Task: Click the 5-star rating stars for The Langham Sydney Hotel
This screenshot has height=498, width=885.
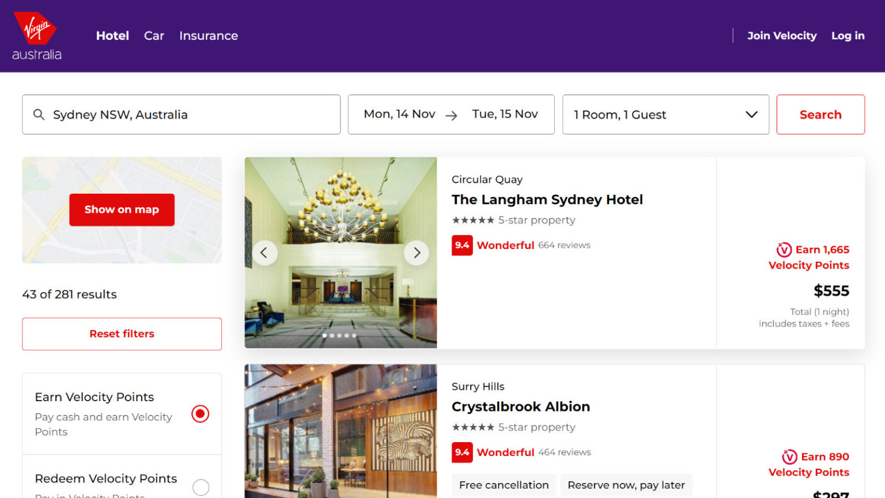Action: coord(472,220)
